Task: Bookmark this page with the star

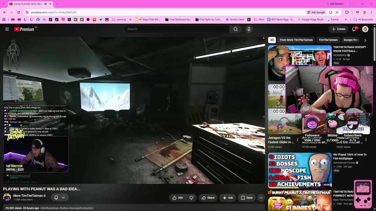Action: (337, 12)
